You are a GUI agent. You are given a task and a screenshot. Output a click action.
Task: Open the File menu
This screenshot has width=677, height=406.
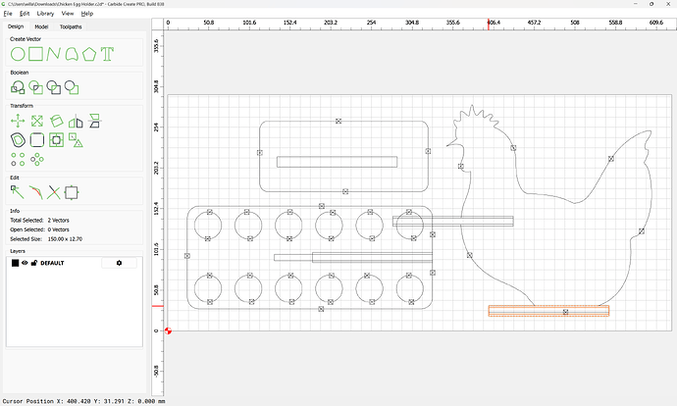(x=8, y=14)
